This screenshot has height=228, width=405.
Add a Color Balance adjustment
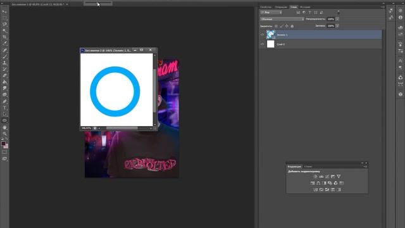click(x=318, y=183)
